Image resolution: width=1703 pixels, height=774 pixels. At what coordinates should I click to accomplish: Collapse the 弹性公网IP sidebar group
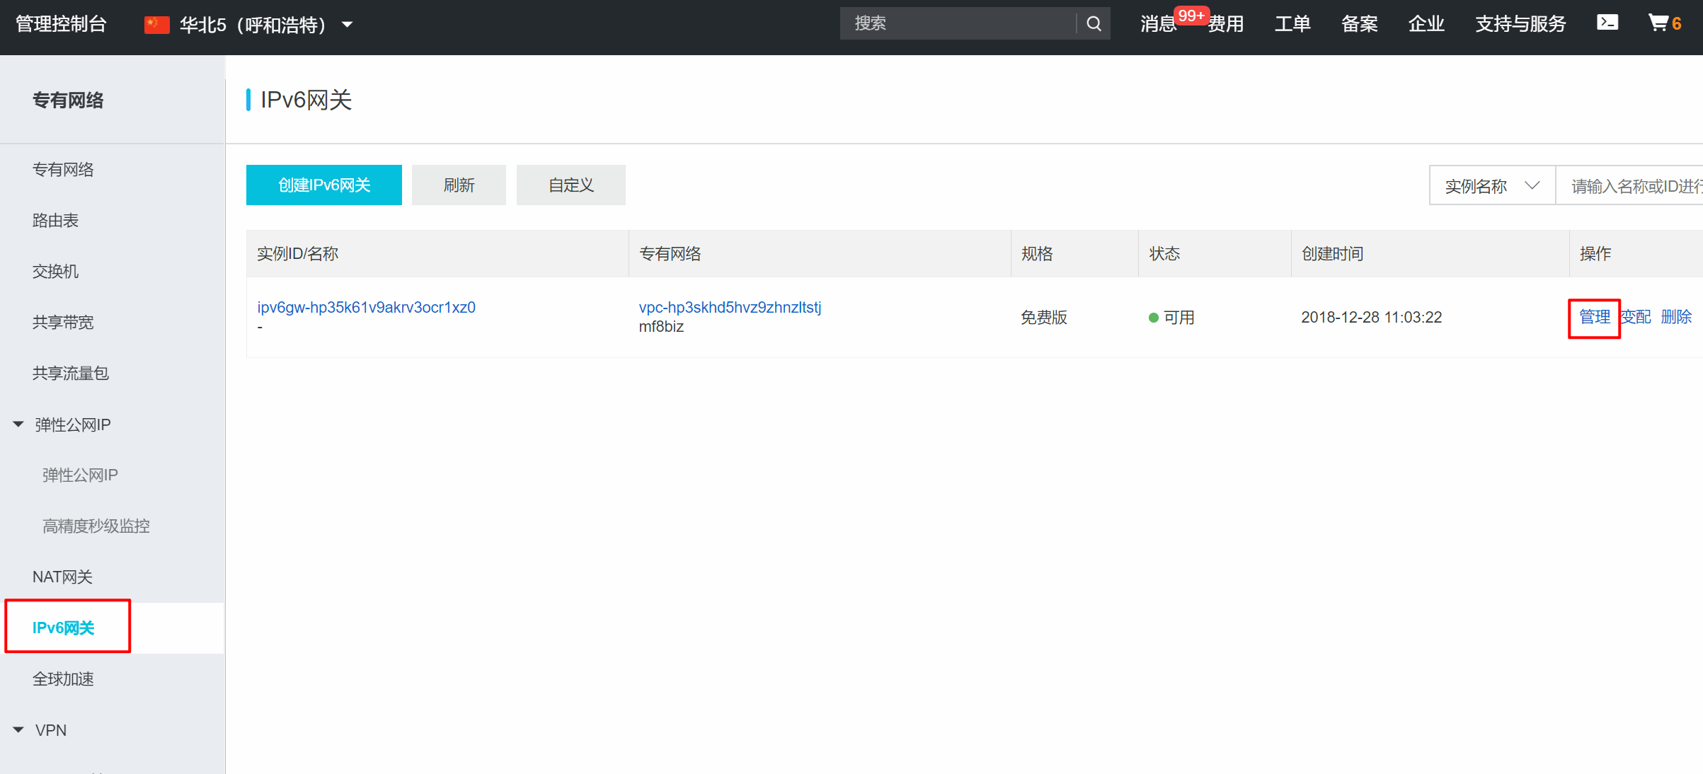coord(19,424)
